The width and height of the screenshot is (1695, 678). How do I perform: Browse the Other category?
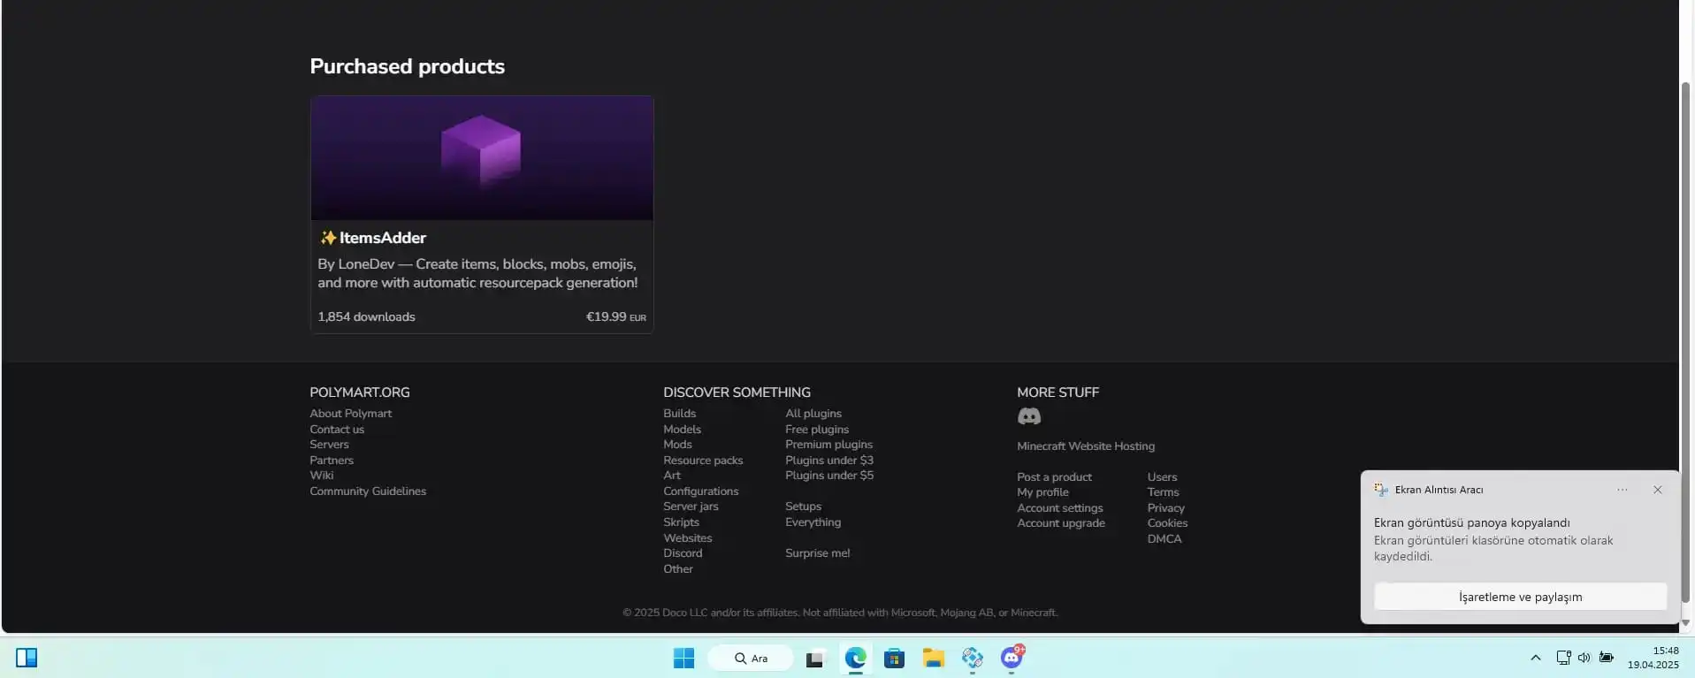[x=678, y=569]
